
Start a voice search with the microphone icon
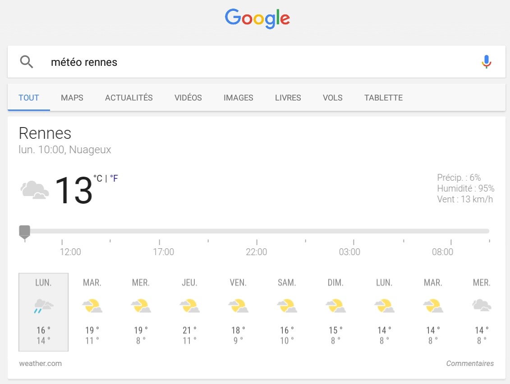click(487, 62)
